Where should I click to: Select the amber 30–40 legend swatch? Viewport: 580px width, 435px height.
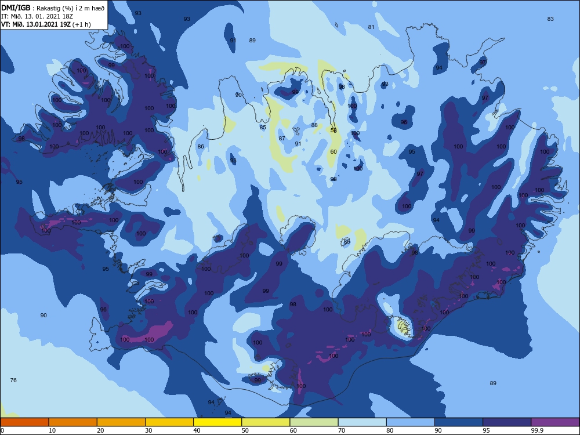coord(169,422)
